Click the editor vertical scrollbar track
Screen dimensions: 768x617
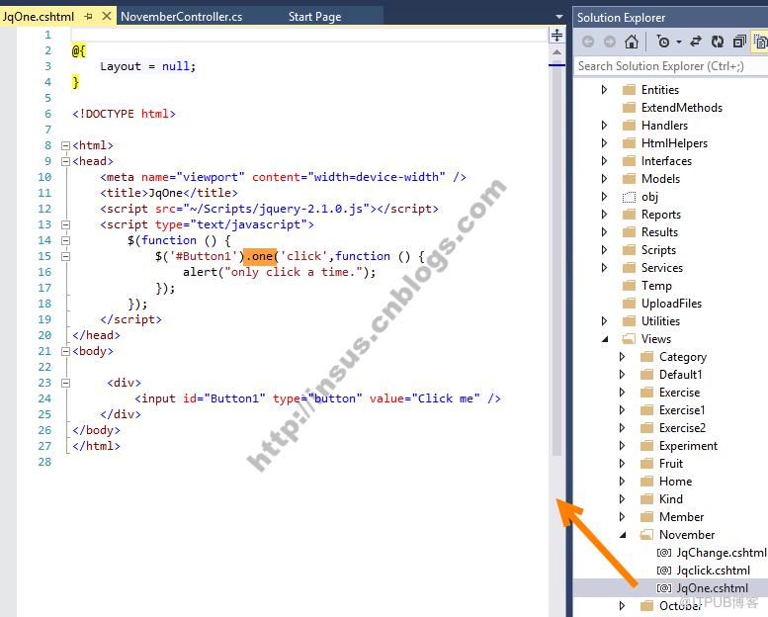click(556, 260)
